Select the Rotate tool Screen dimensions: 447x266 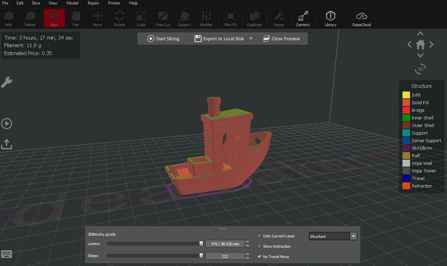pos(119,18)
